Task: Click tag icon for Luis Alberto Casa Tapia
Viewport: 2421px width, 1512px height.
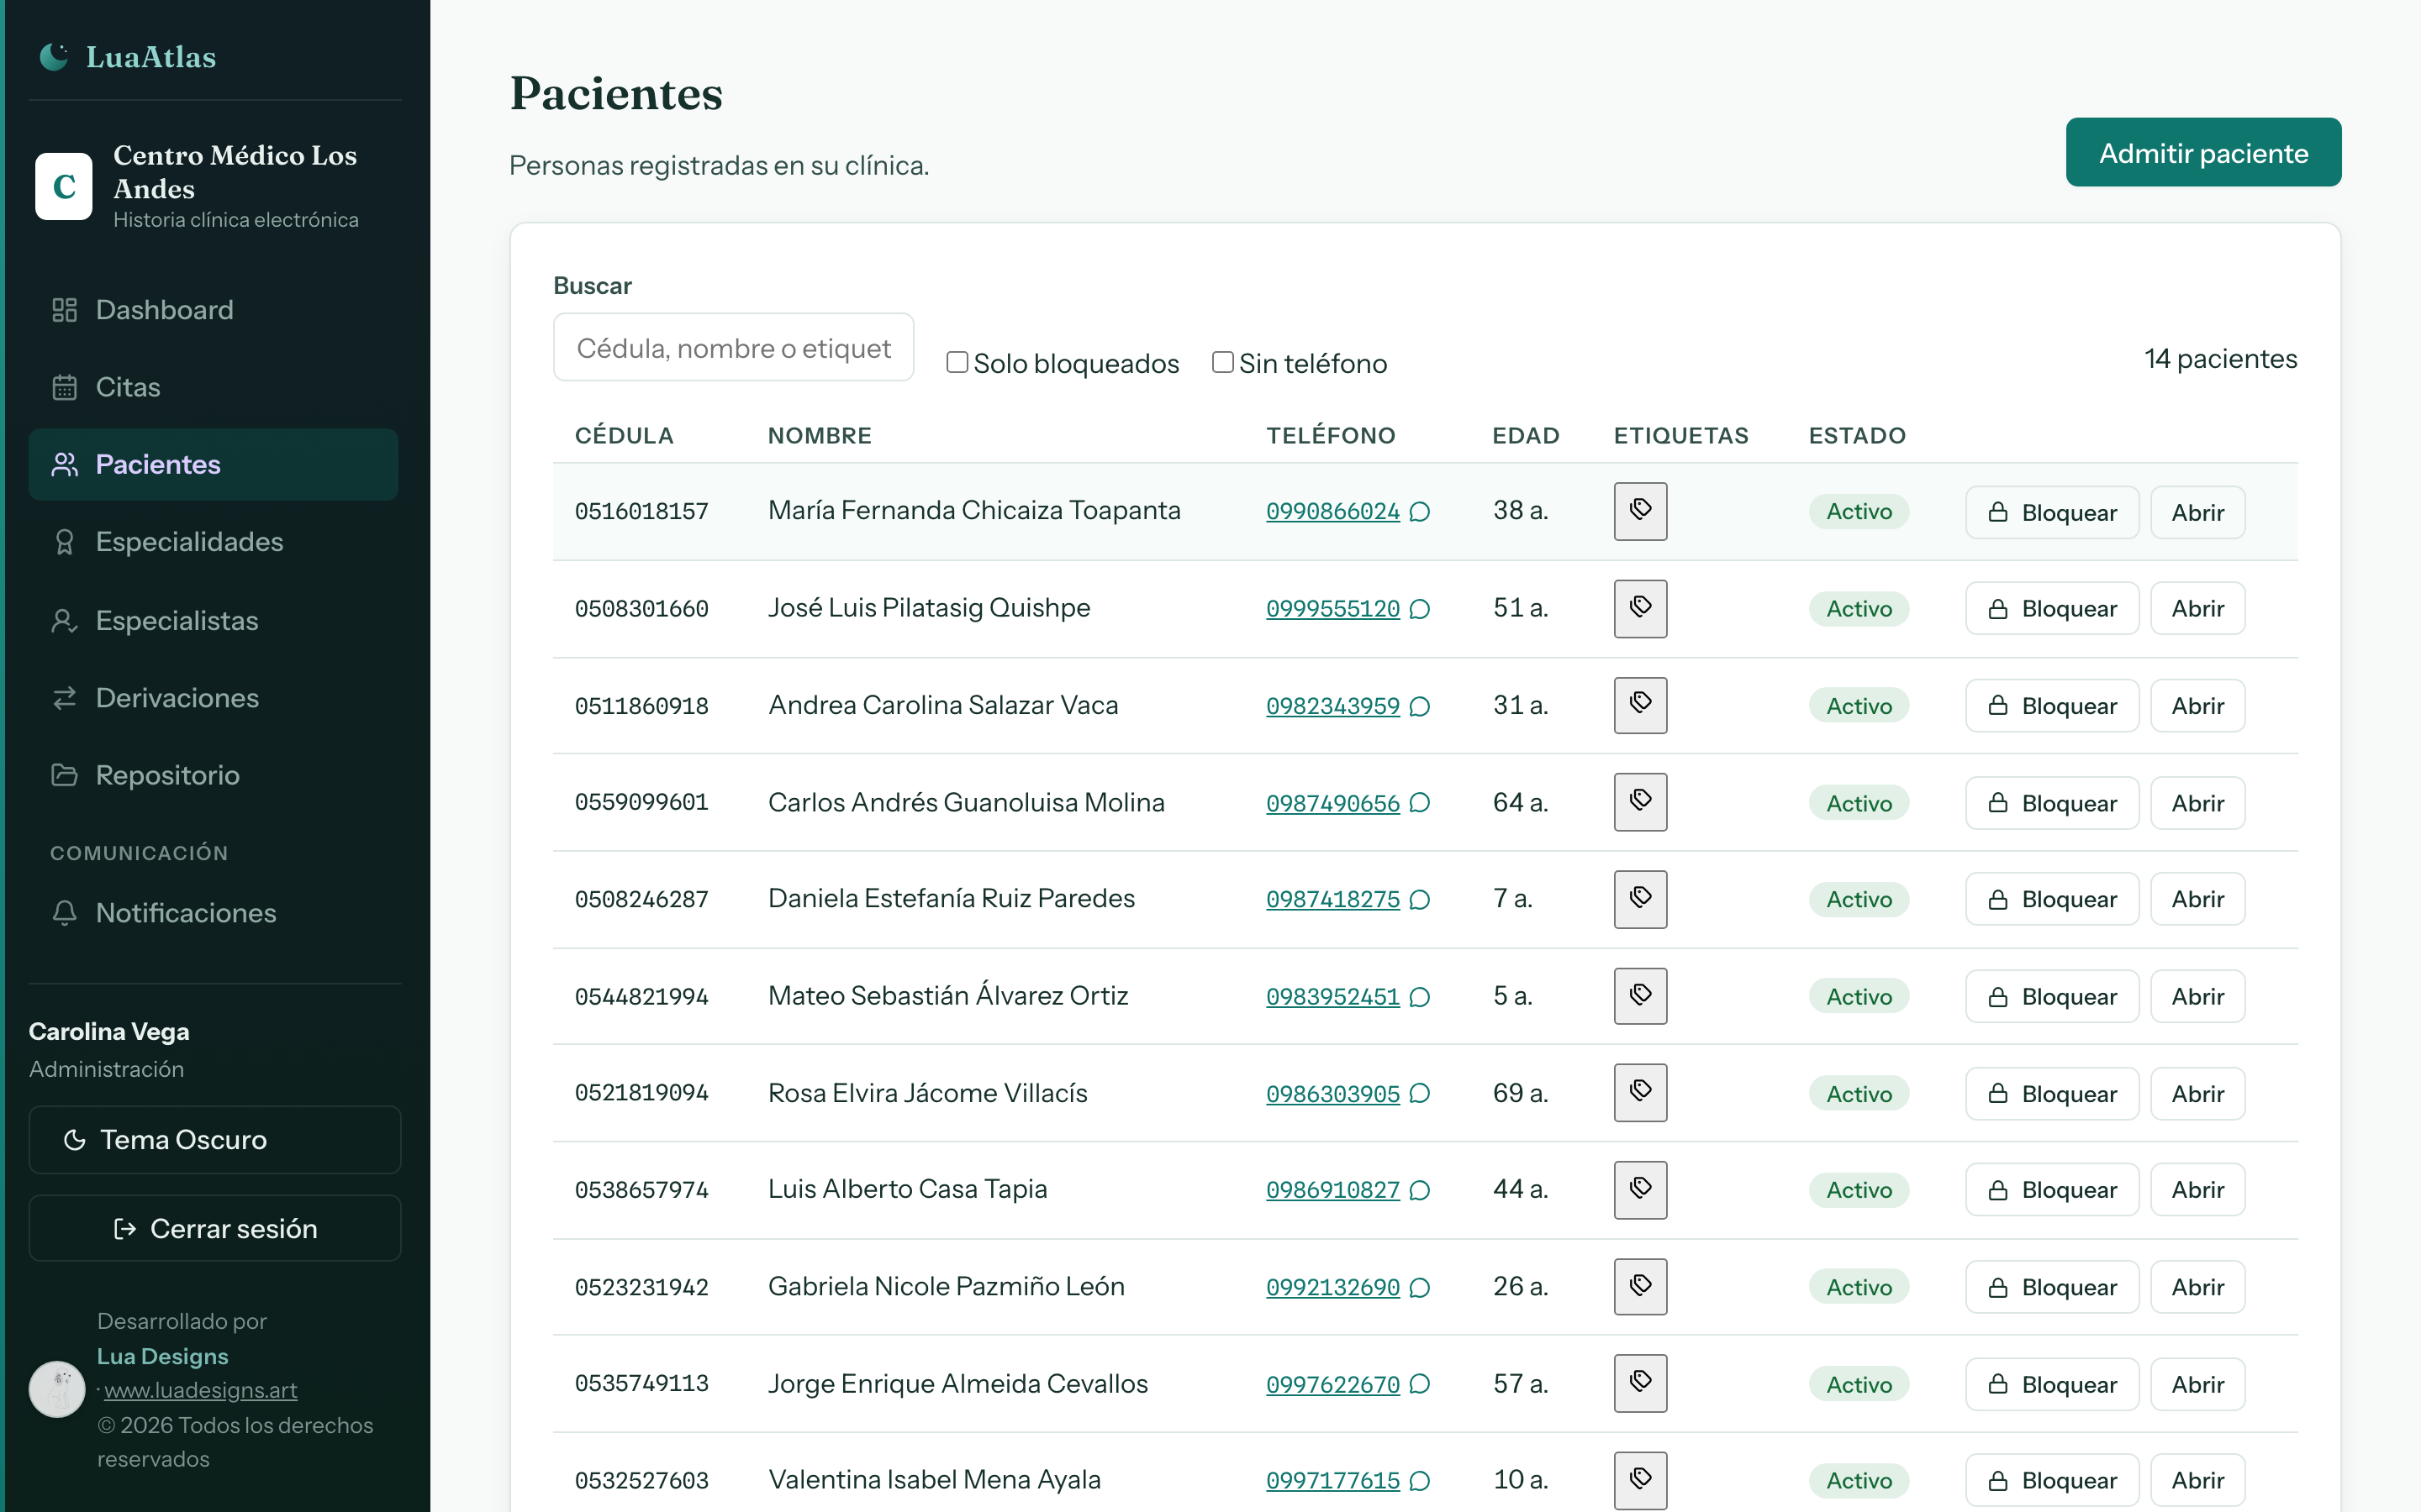Action: click(x=1640, y=1190)
